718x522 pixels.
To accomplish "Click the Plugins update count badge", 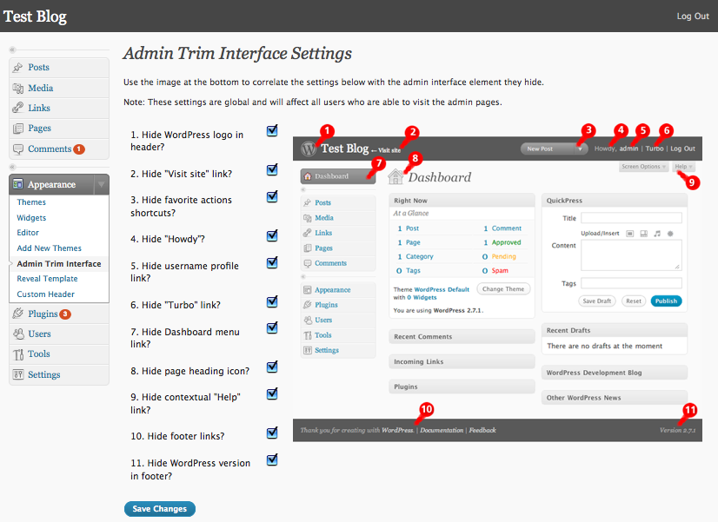I will pos(65,314).
